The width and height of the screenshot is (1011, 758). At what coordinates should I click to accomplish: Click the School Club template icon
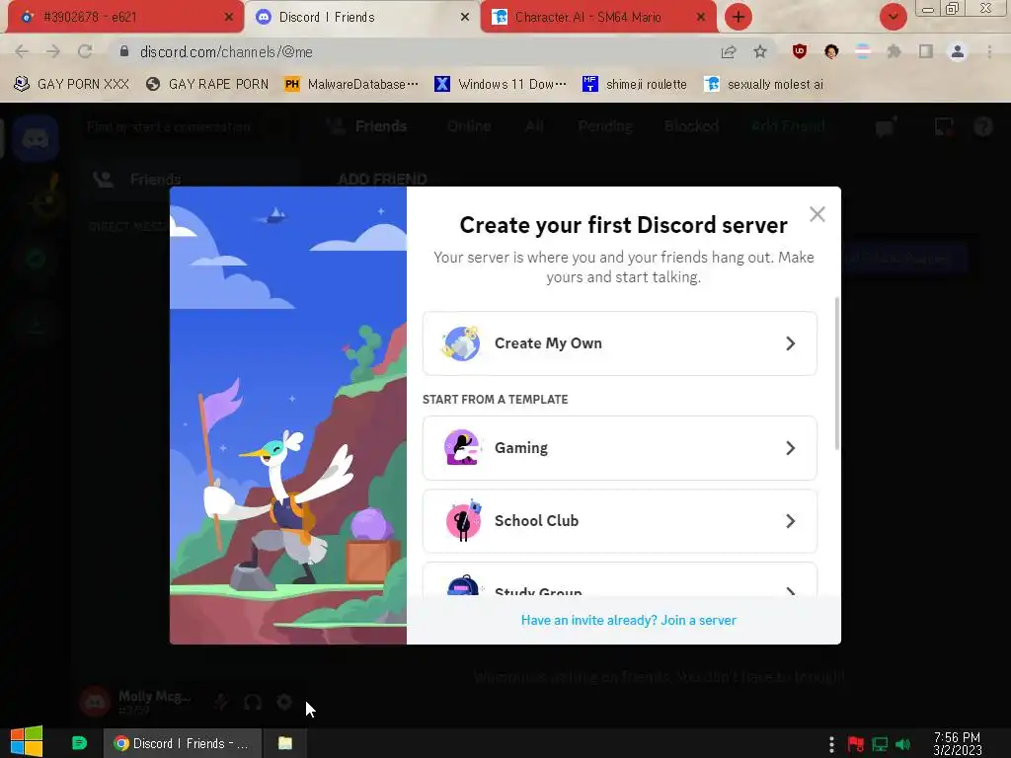(463, 520)
